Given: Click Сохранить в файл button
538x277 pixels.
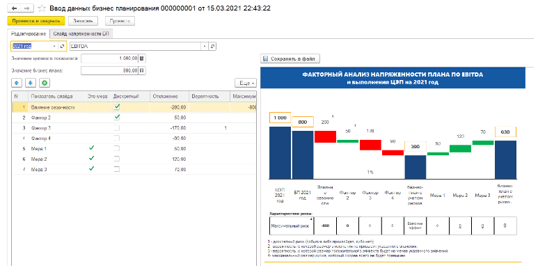Looking at the screenshot, I should pos(290,58).
